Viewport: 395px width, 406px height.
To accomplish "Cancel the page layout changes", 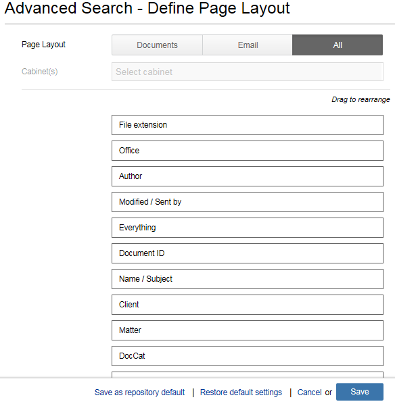I will point(309,392).
